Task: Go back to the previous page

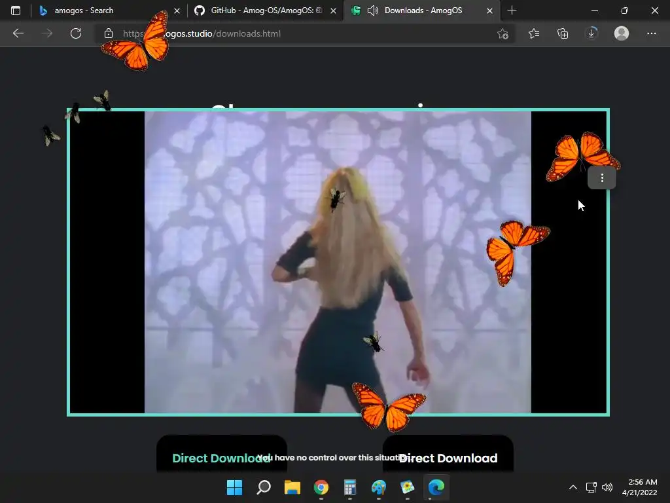Action: pos(18,33)
